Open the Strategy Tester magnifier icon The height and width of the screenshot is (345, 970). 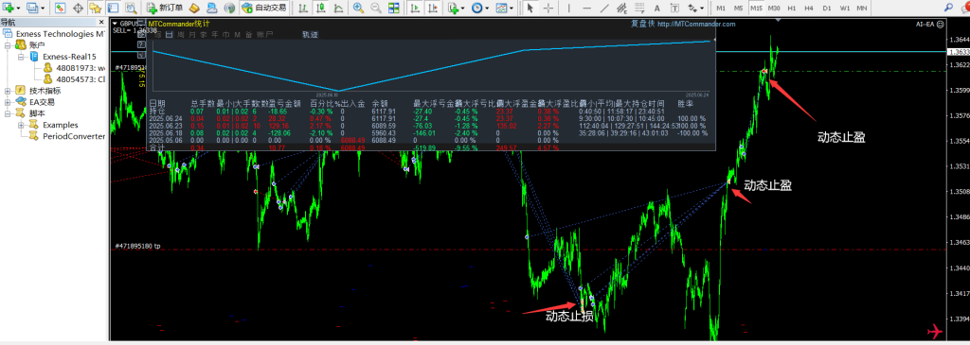click(x=131, y=8)
